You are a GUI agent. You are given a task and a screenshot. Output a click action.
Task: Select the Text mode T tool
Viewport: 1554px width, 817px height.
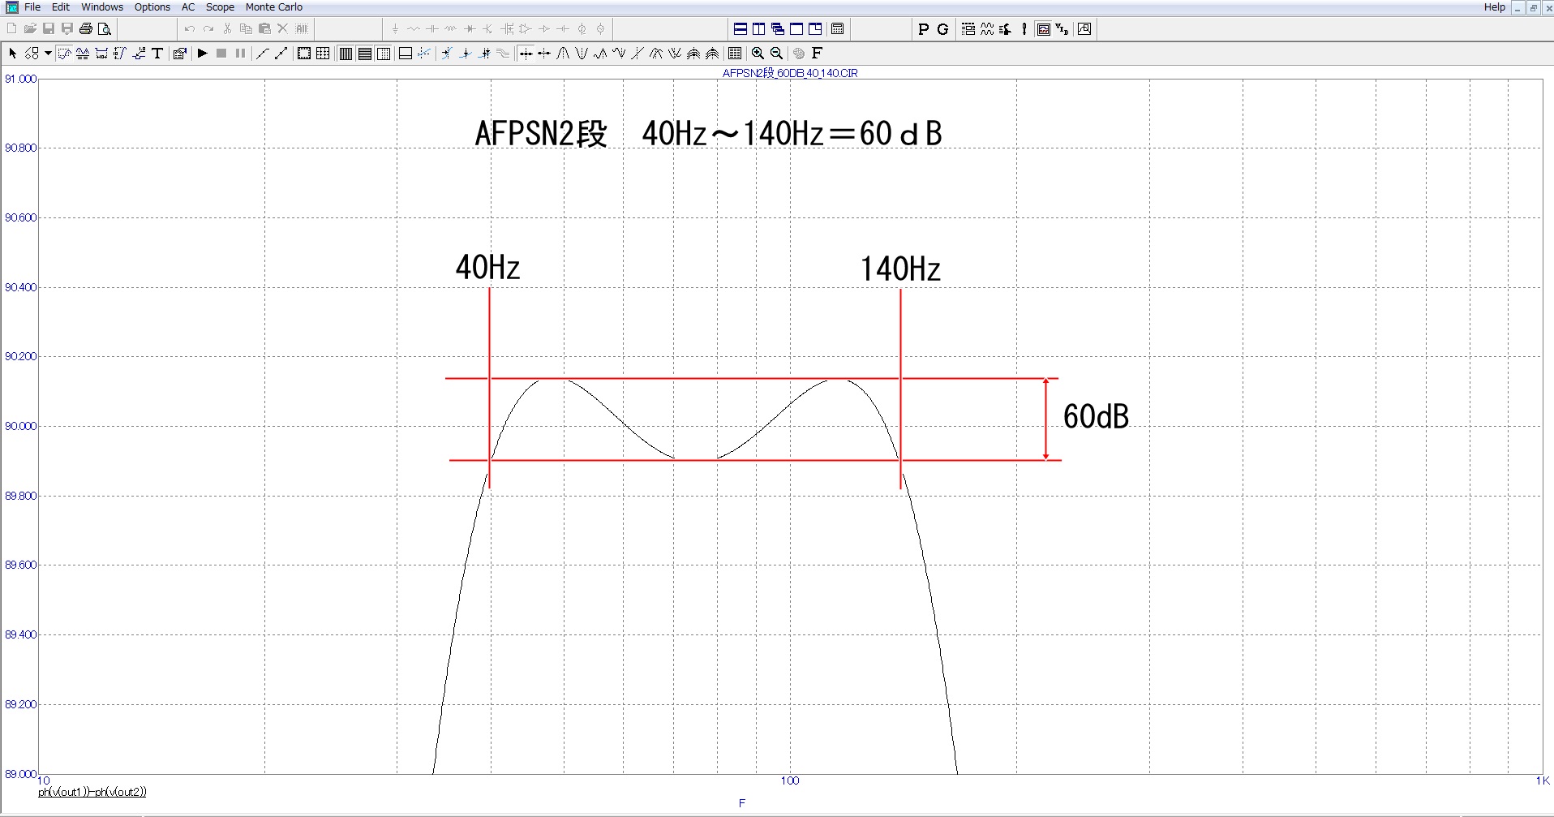pyautogui.click(x=157, y=54)
